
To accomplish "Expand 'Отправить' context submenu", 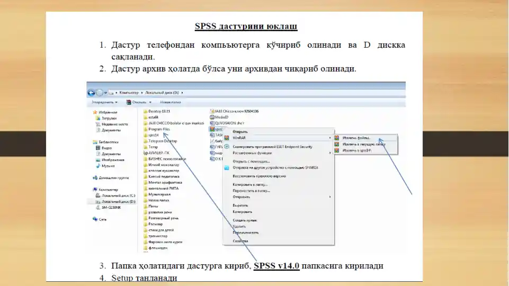I will pyautogui.click(x=279, y=197).
